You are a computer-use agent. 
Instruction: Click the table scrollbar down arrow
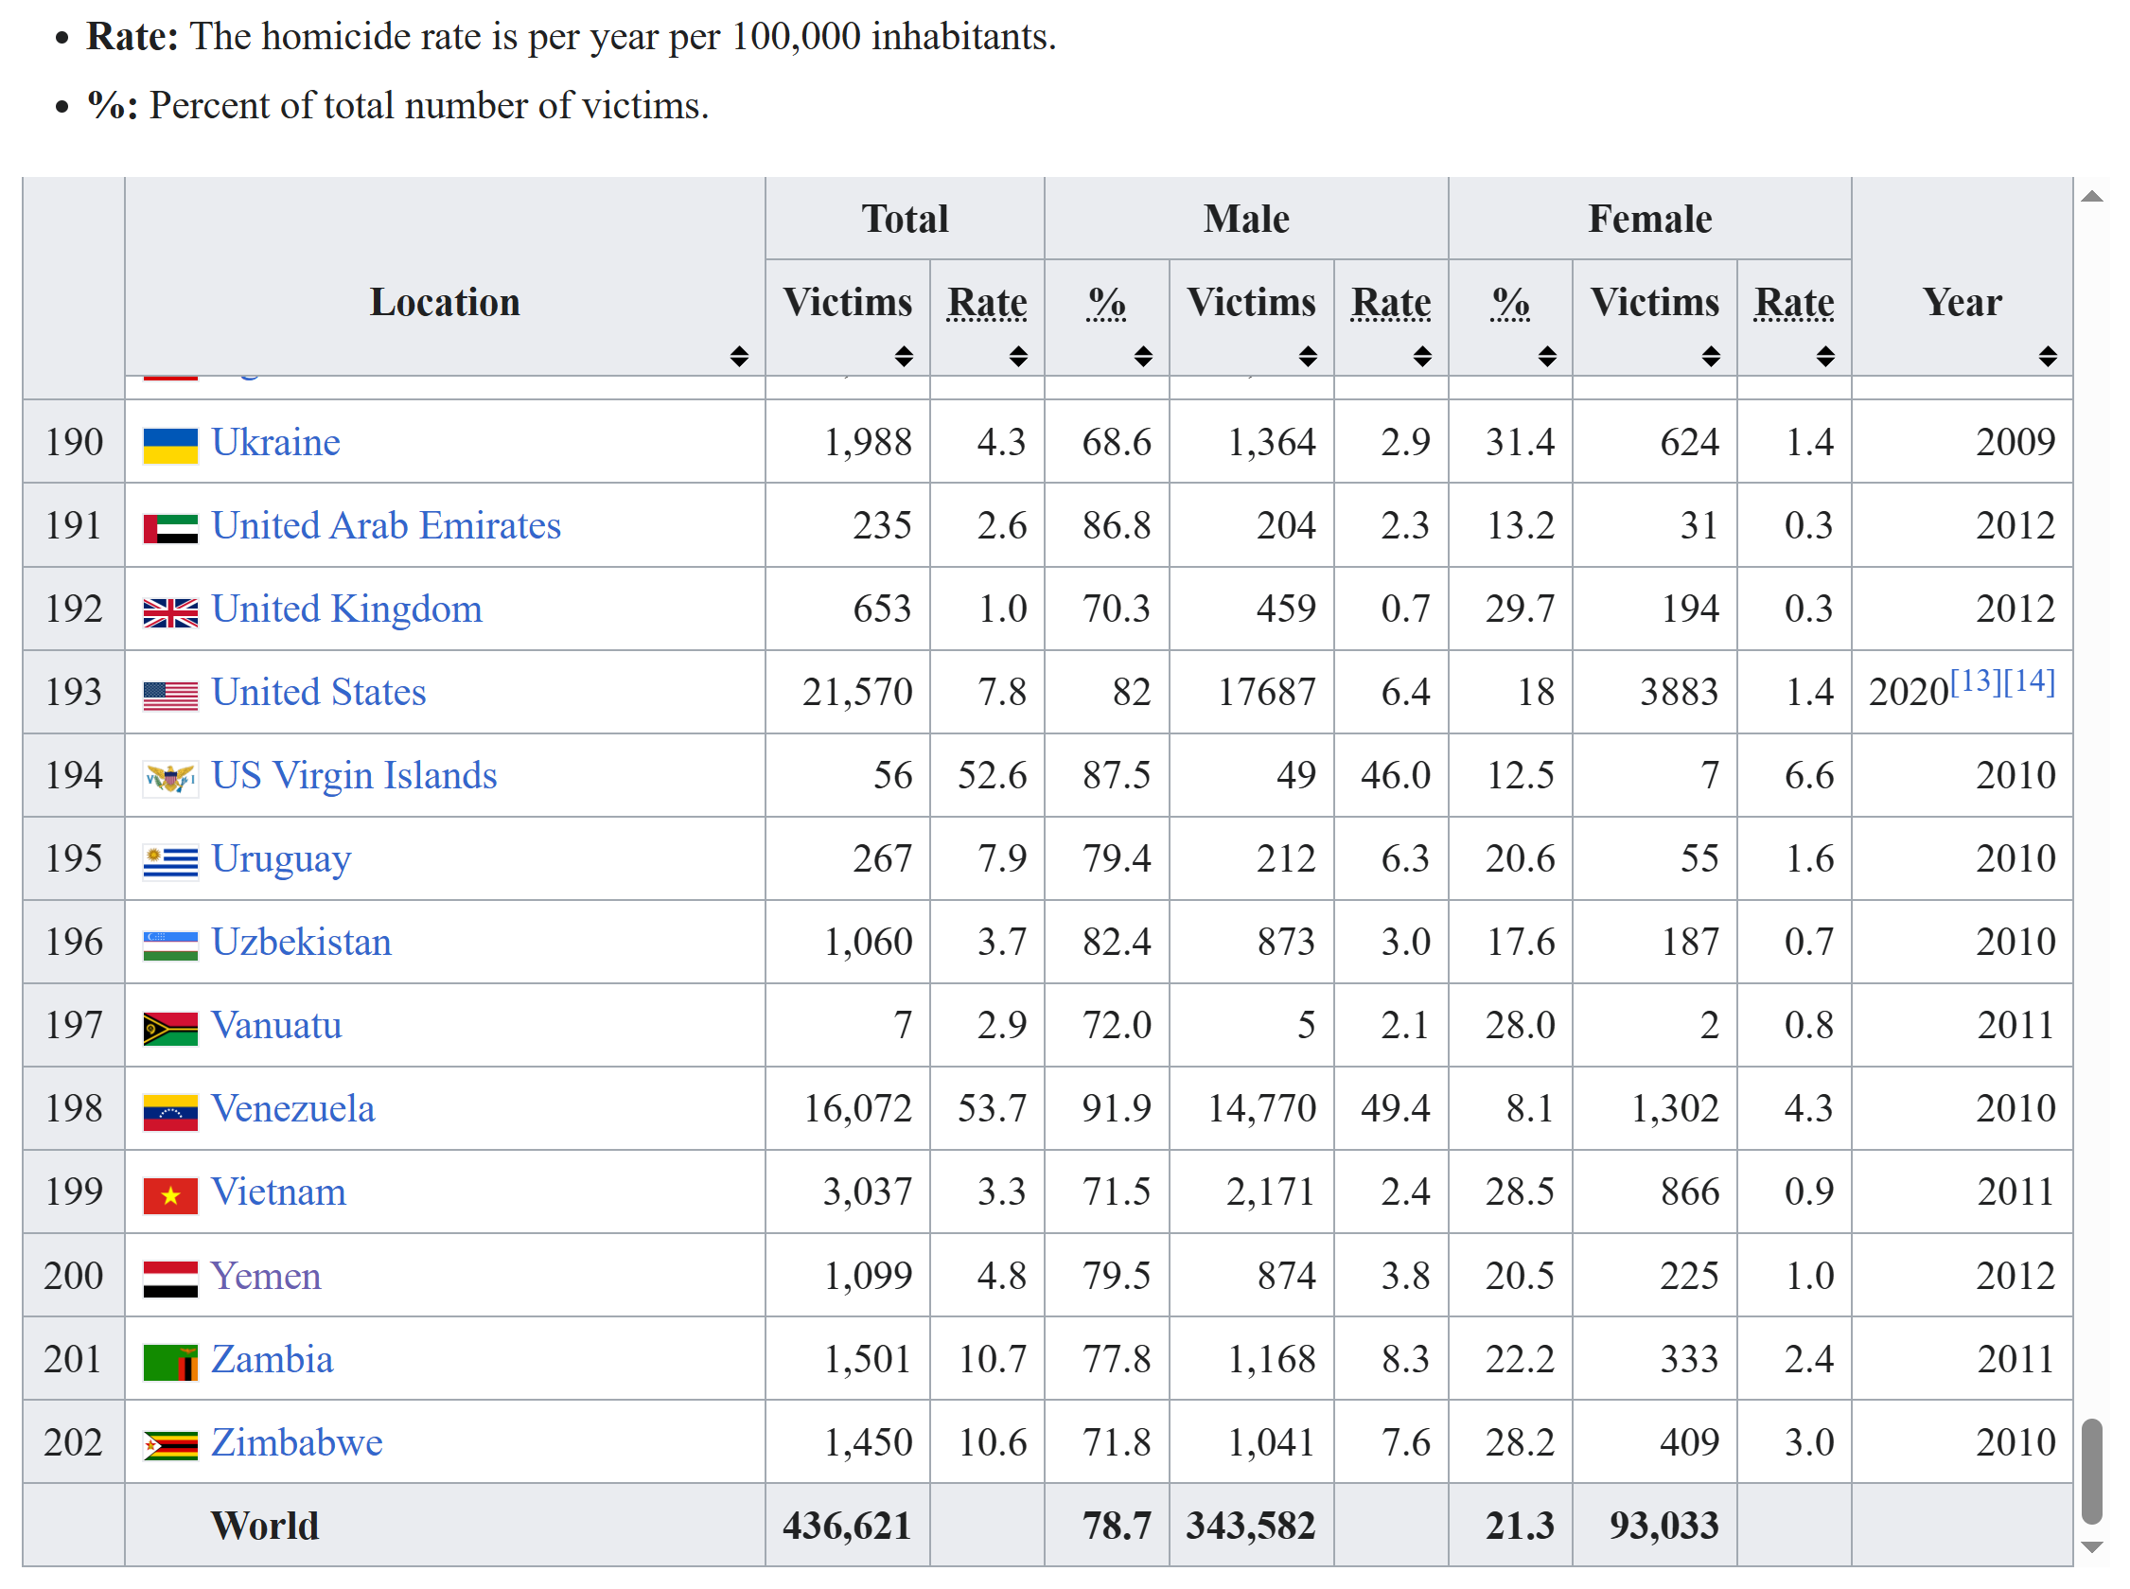pos(2091,1546)
